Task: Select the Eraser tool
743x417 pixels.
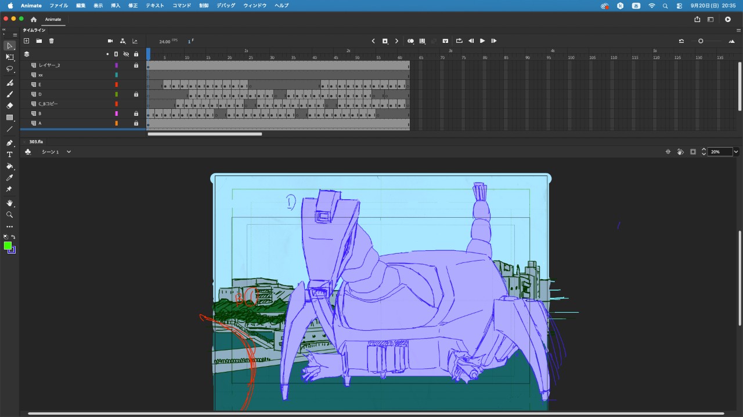Action: tap(10, 106)
